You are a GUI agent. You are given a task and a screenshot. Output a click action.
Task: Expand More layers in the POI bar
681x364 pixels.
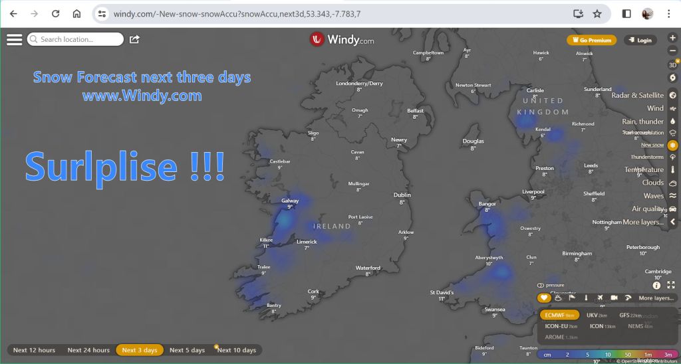(x=656, y=298)
